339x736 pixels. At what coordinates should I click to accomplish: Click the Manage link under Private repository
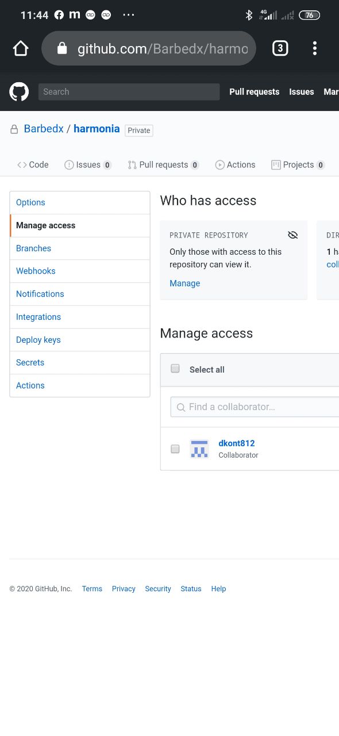(x=185, y=283)
